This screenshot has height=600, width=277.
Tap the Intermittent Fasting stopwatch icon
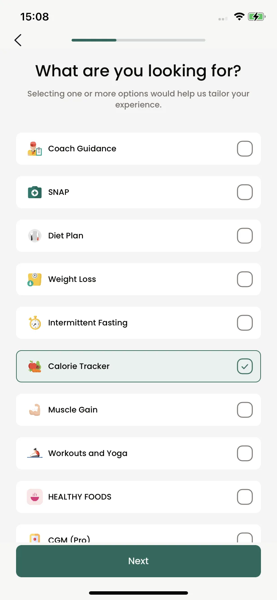point(35,323)
